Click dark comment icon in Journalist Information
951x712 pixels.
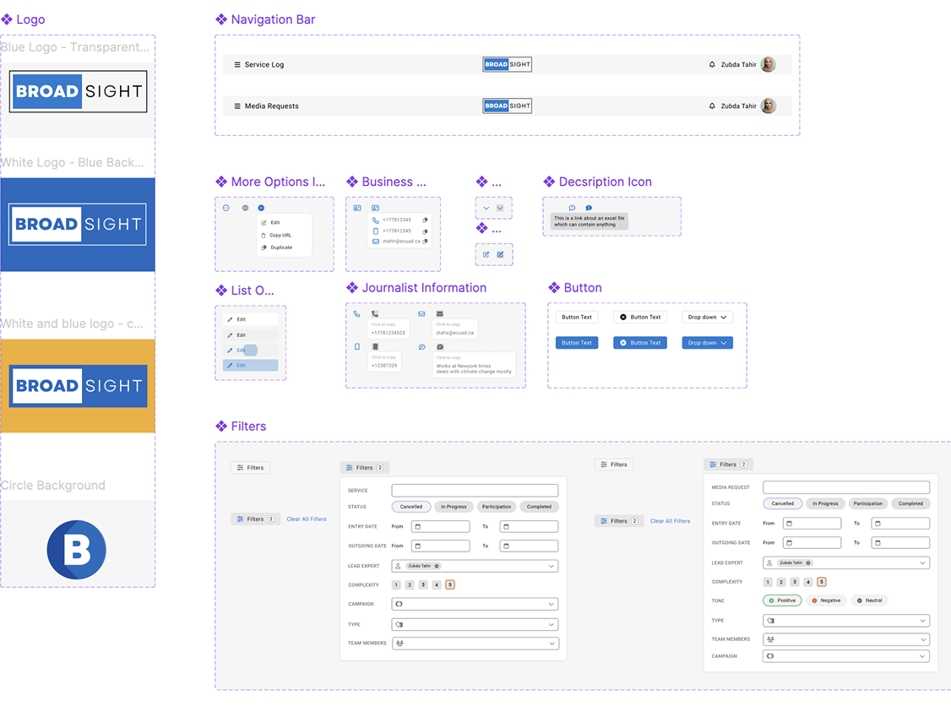pos(440,347)
